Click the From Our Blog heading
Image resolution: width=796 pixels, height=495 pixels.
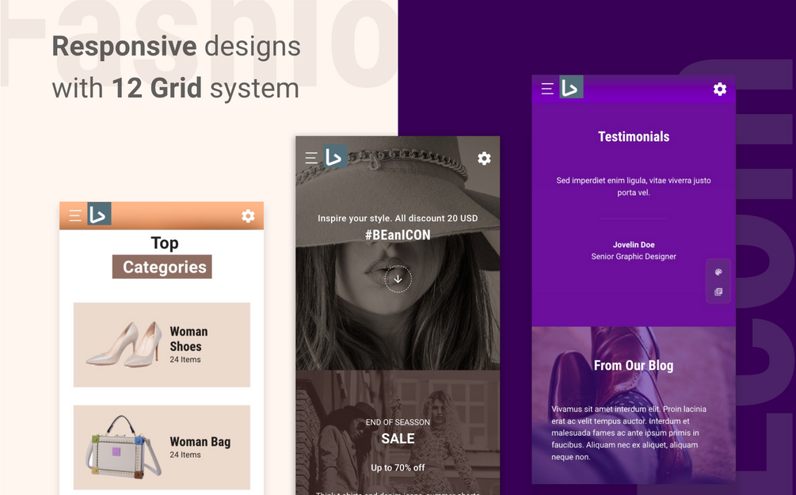(x=634, y=366)
